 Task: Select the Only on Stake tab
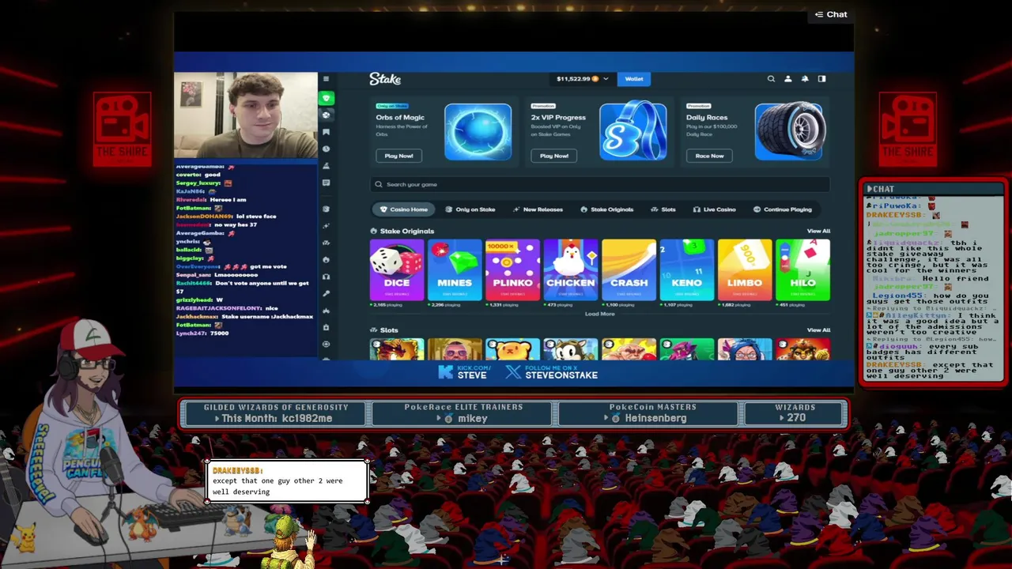470,209
